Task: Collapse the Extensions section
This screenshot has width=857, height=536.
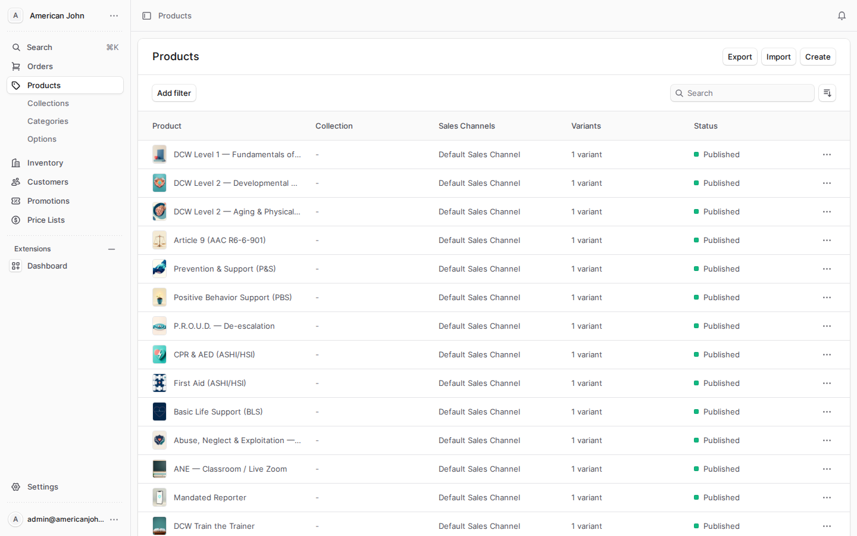Action: (111, 249)
